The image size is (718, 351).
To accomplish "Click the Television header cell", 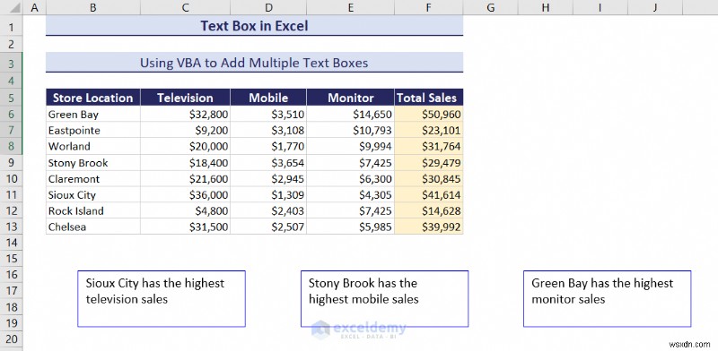I will [x=185, y=98].
